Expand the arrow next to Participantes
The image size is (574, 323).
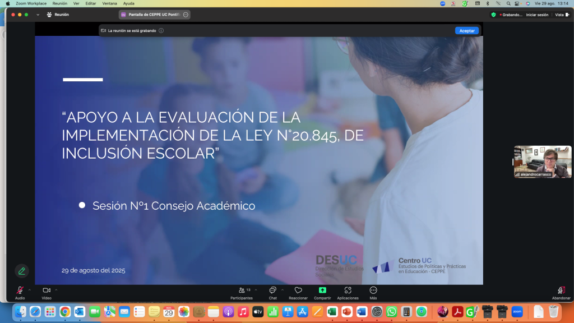click(256, 290)
